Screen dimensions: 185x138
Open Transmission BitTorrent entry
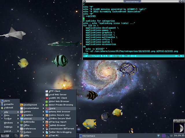click(x=61, y=129)
